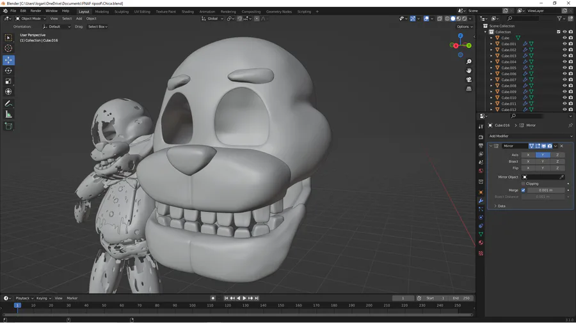Open the Output properties tab
The width and height of the screenshot is (576, 323).
481,146
